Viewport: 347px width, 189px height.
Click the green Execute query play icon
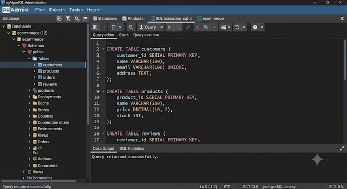point(169,27)
